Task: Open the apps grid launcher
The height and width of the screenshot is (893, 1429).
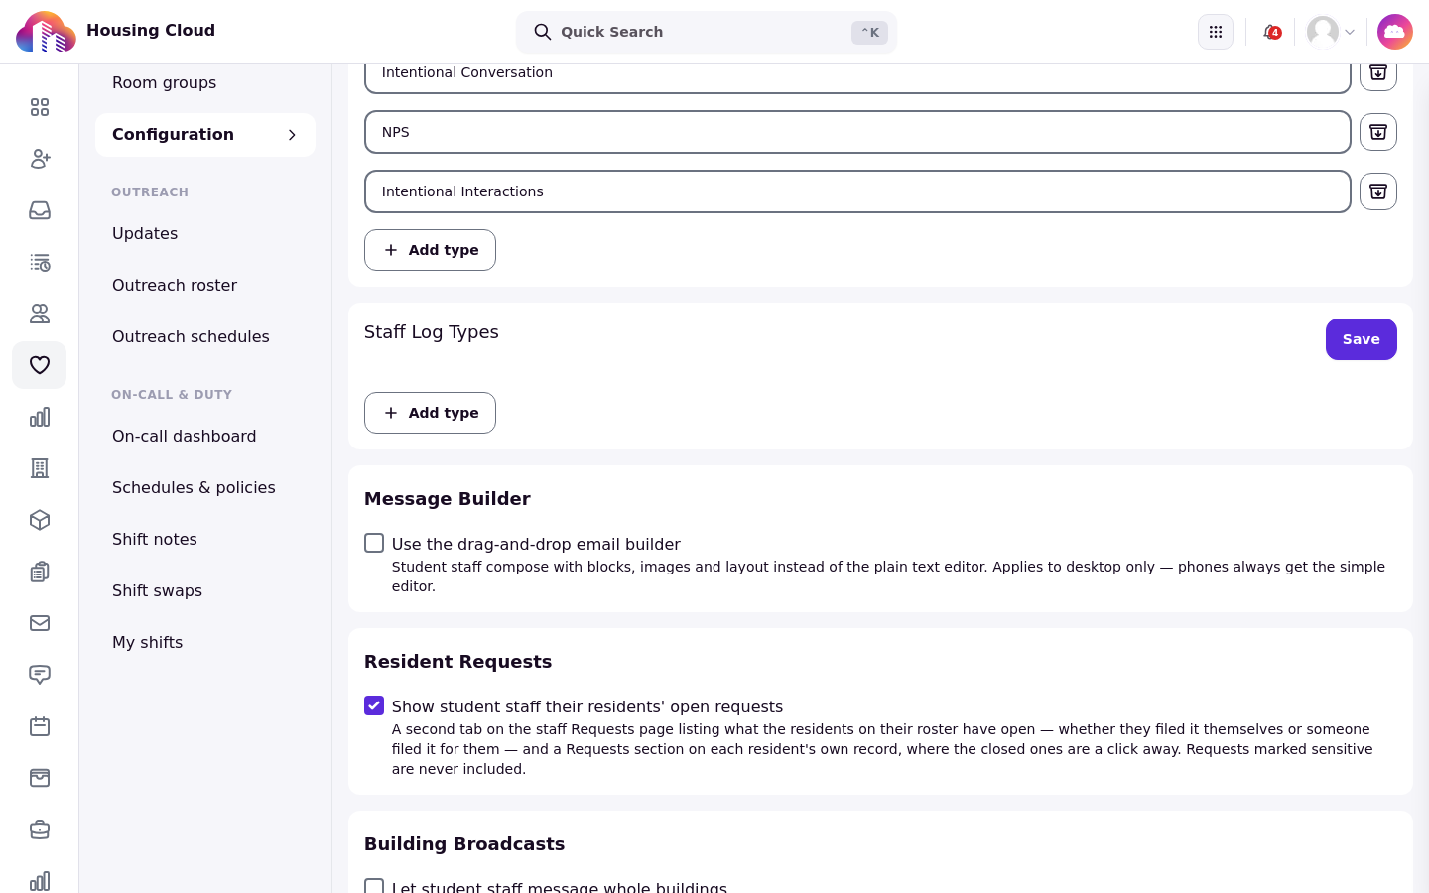Action: [1216, 32]
